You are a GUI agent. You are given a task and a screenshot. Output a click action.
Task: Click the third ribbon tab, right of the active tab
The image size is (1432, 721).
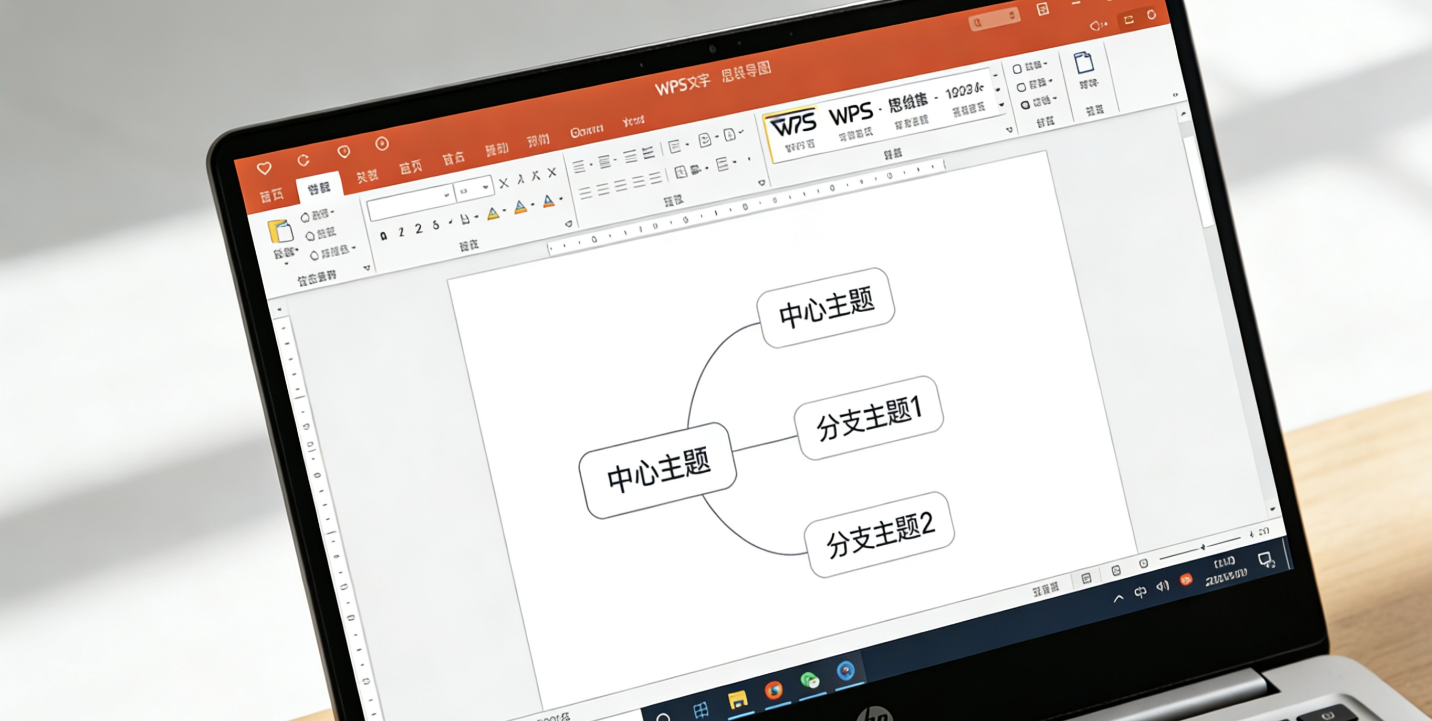pos(367,177)
